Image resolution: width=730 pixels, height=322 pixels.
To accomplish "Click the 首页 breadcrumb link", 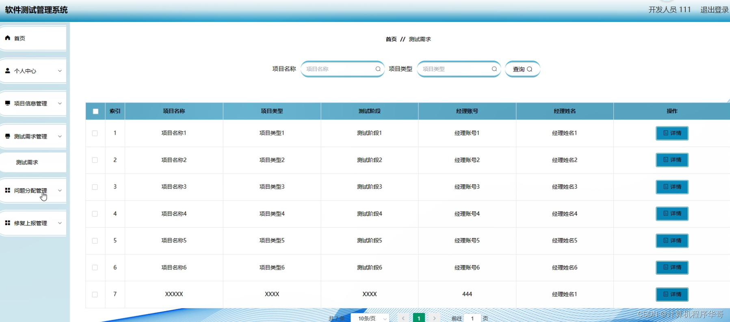I will [391, 39].
